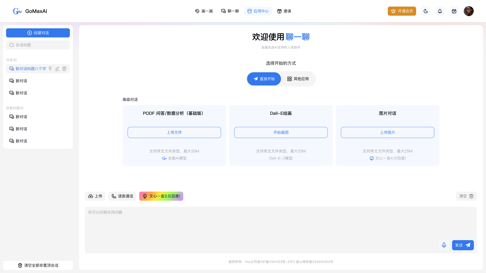The height and width of the screenshot is (273, 486).
Task: Click the 上传文件 button
Action: 174,132
